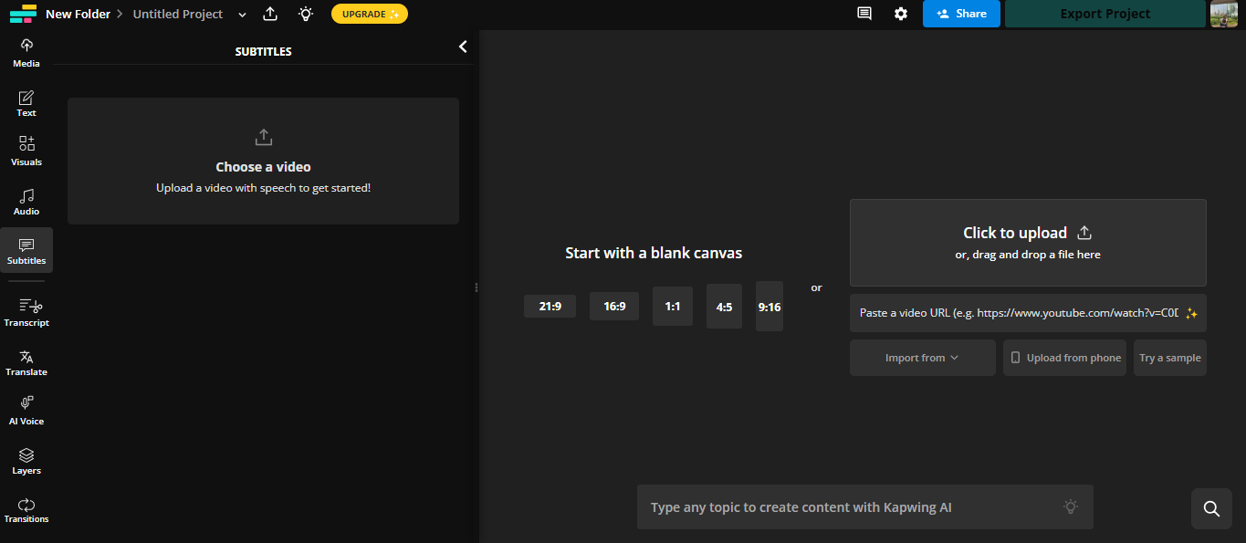Screen dimensions: 1246x543
Task: Open the AI Voice panel
Action: click(x=26, y=408)
